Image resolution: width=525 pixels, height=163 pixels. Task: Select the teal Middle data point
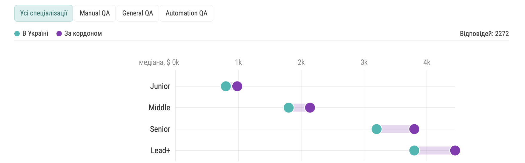(x=288, y=108)
